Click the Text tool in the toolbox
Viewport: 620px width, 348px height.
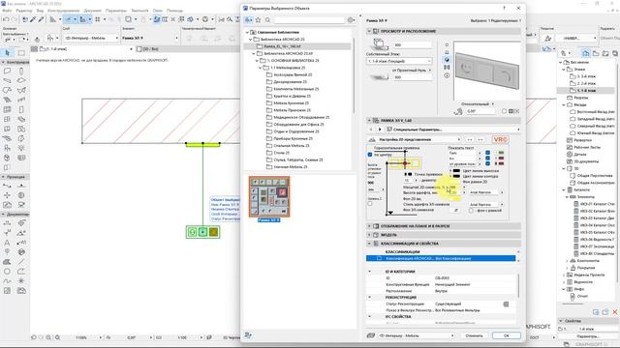pyautogui.click(x=7, y=243)
